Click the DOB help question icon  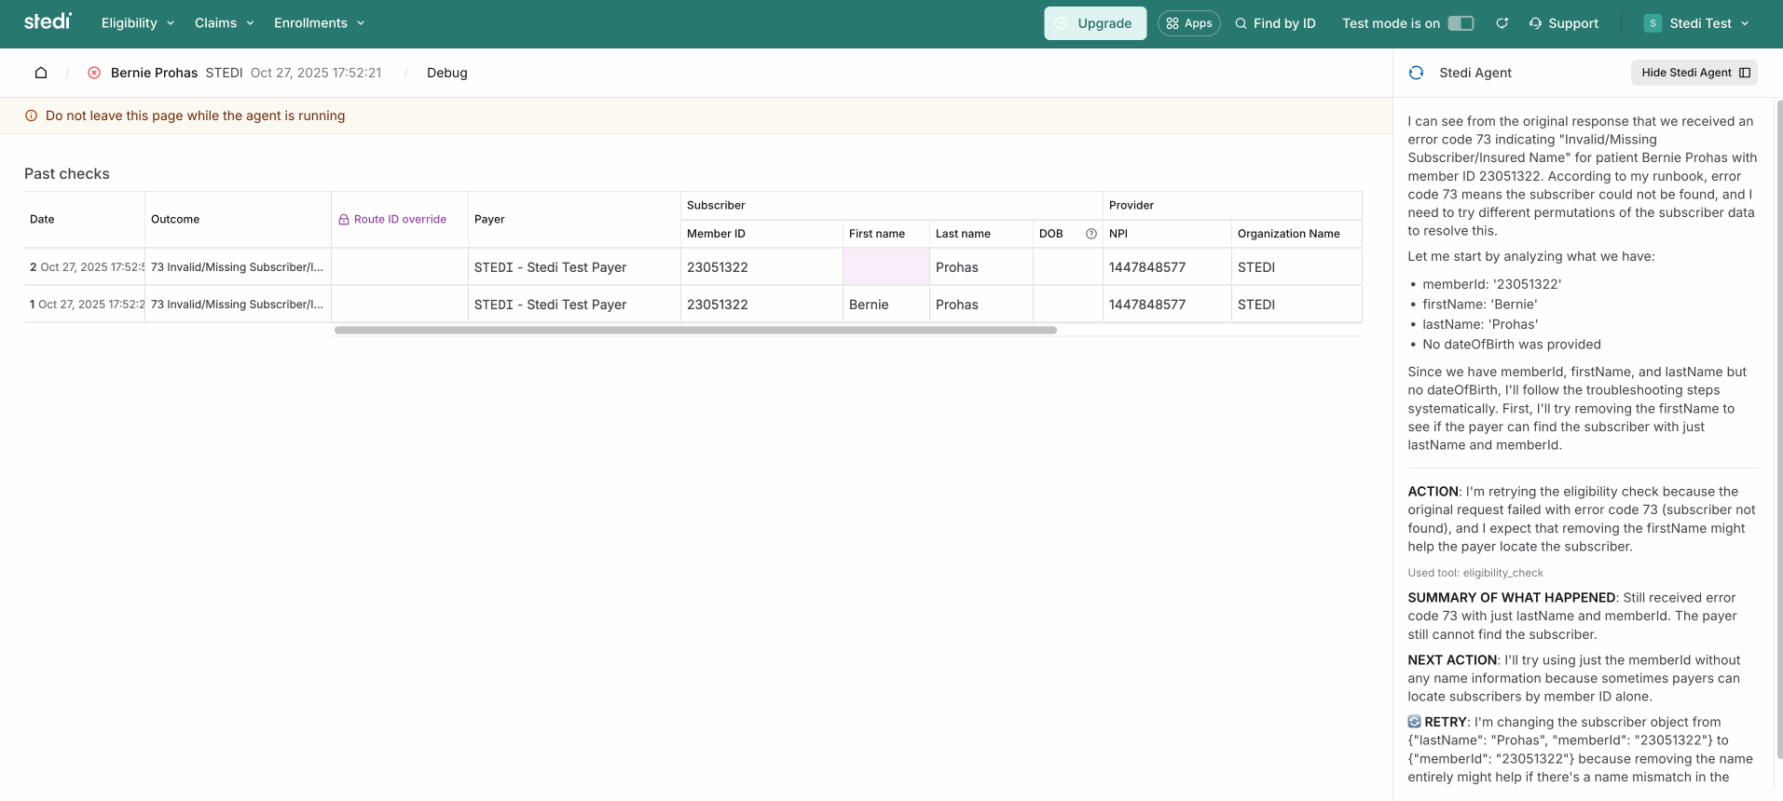coord(1091,234)
